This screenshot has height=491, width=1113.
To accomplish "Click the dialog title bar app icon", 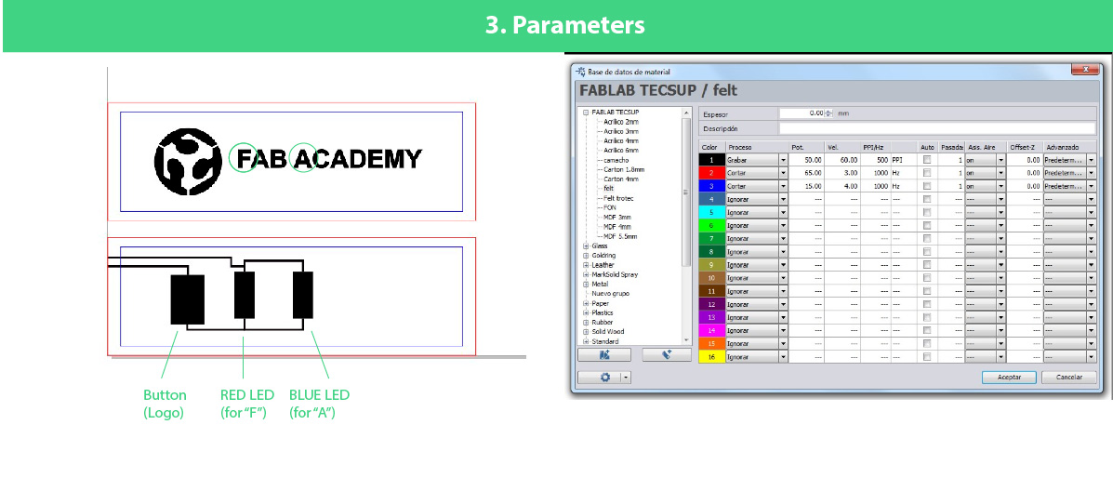I will [581, 72].
